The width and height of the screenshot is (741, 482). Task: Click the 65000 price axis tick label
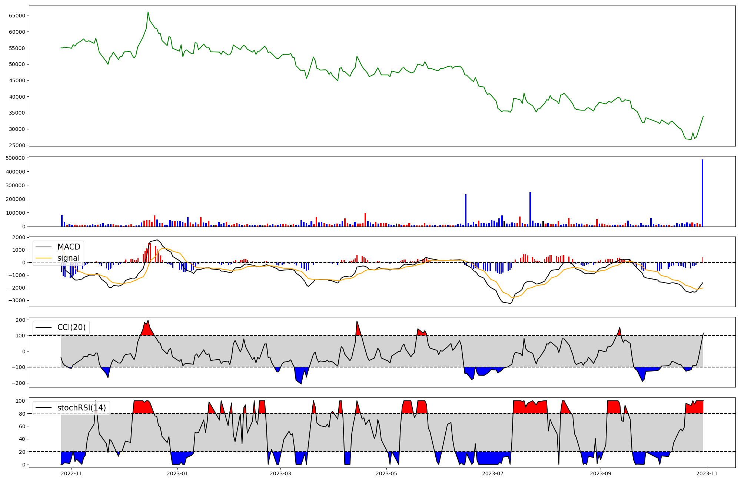point(17,16)
